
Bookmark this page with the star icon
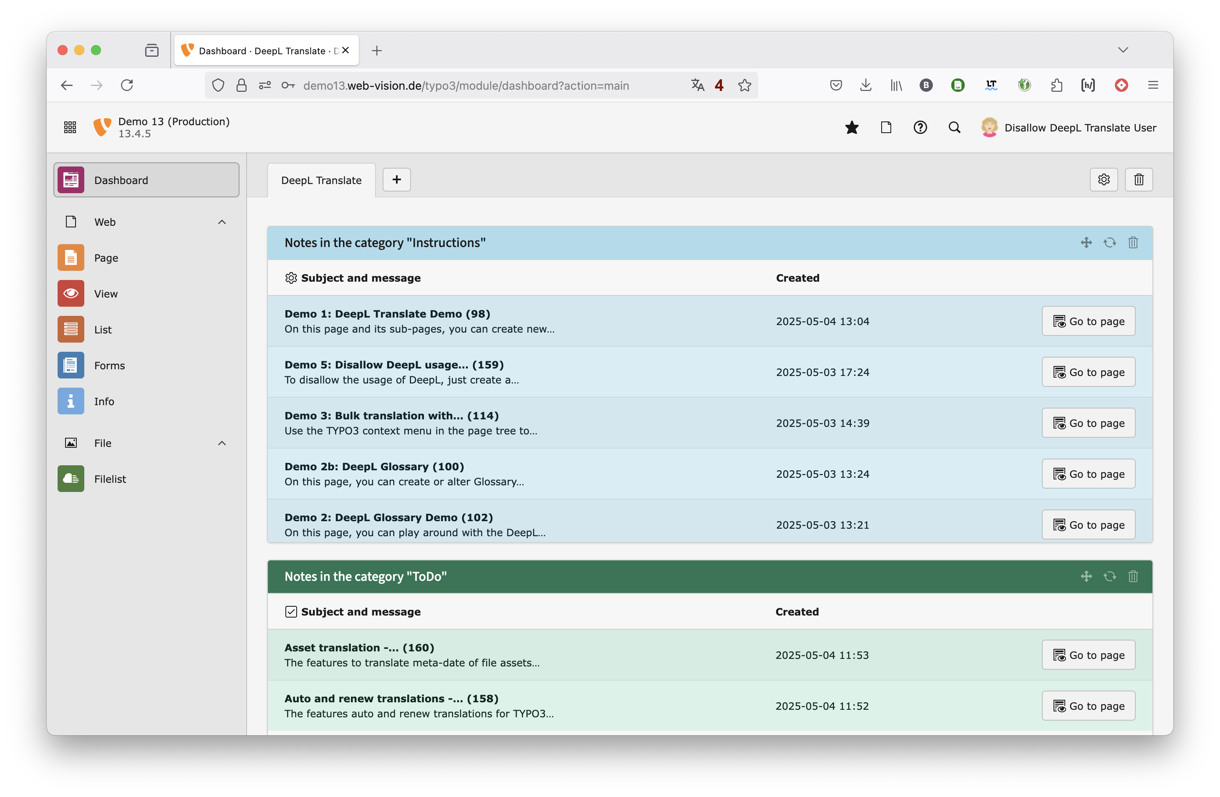point(744,85)
